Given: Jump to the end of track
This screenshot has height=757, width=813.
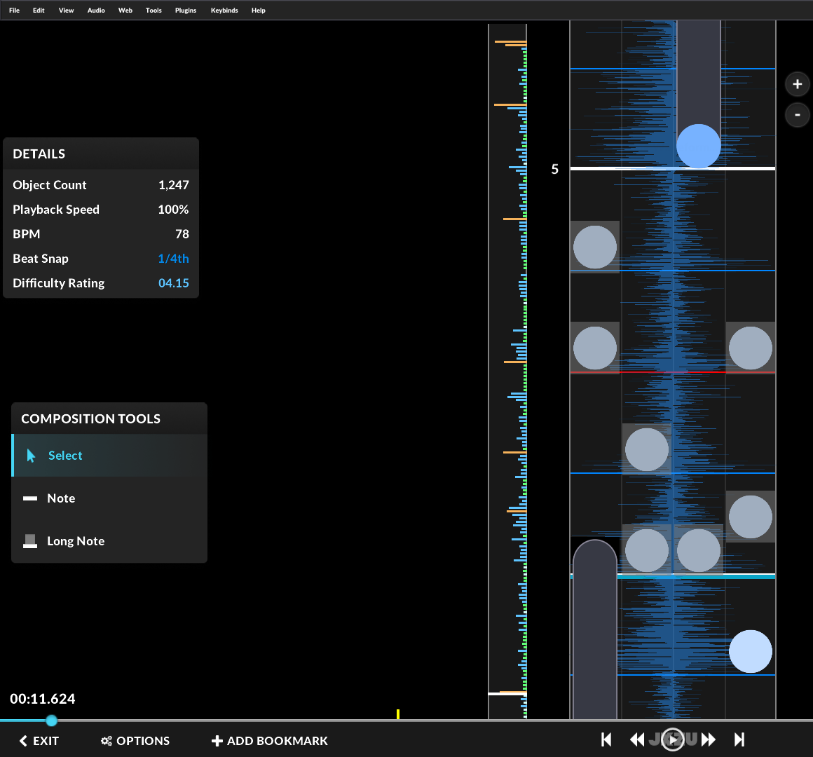Looking at the screenshot, I should pos(739,739).
